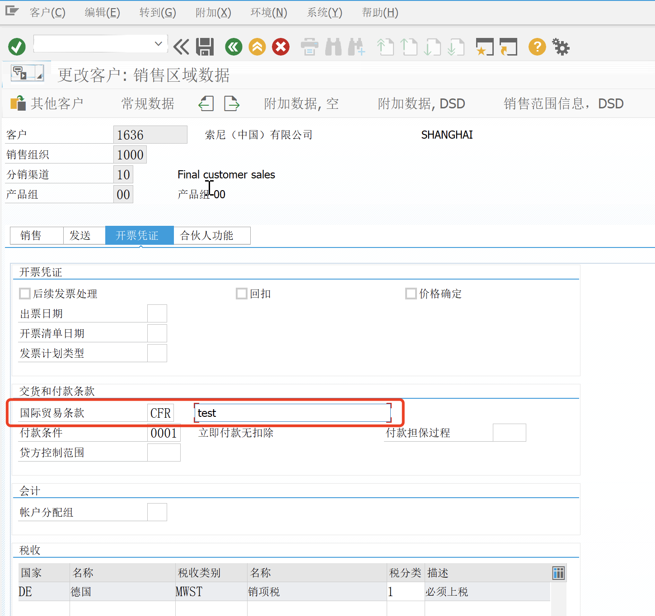Click the green Back arrow icon
655x616 pixels.
click(234, 47)
